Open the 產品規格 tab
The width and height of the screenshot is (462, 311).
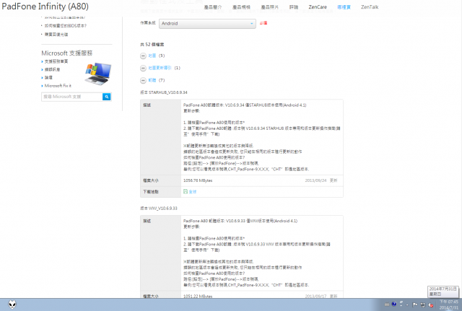click(x=241, y=7)
